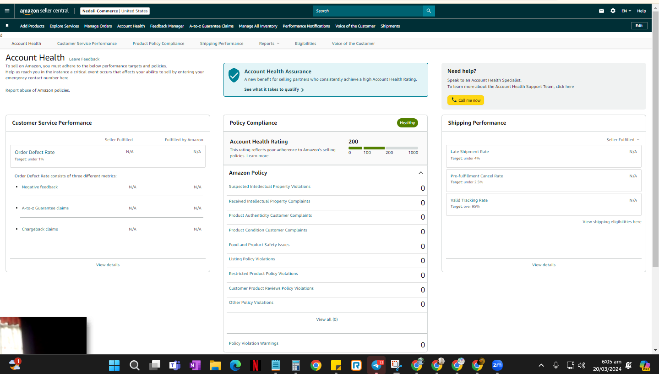
Task: Open Netflix from the taskbar
Action: point(256,365)
